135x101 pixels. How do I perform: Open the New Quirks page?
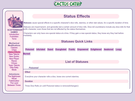coord(14,57)
